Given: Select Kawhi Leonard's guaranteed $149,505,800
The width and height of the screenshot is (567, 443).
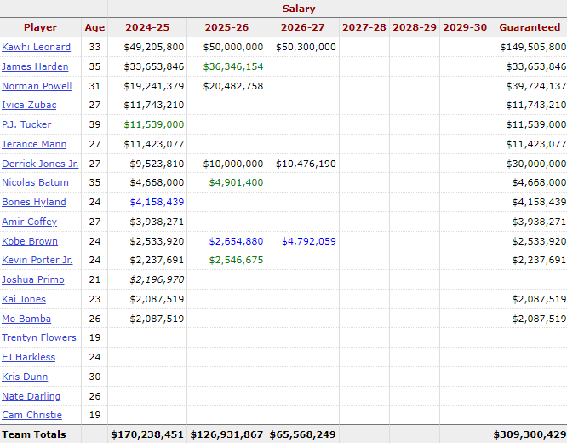Looking at the screenshot, I should 533,47.
